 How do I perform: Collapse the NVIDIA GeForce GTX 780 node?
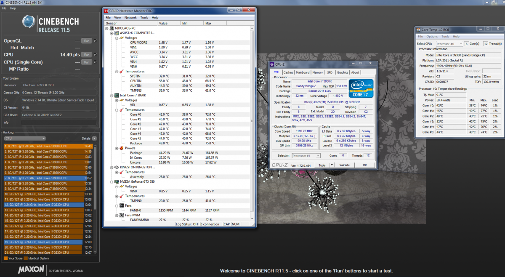point(112,181)
